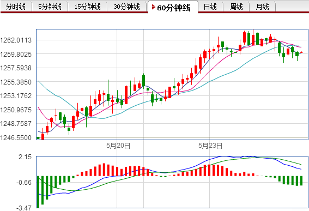Screen dimensions: 309x211
Task: Click the active 60分钟线 tab
Action: [173, 7]
